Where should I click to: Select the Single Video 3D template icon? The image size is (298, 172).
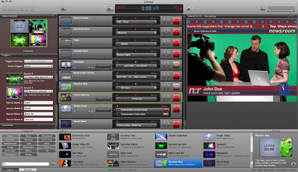[65, 146]
